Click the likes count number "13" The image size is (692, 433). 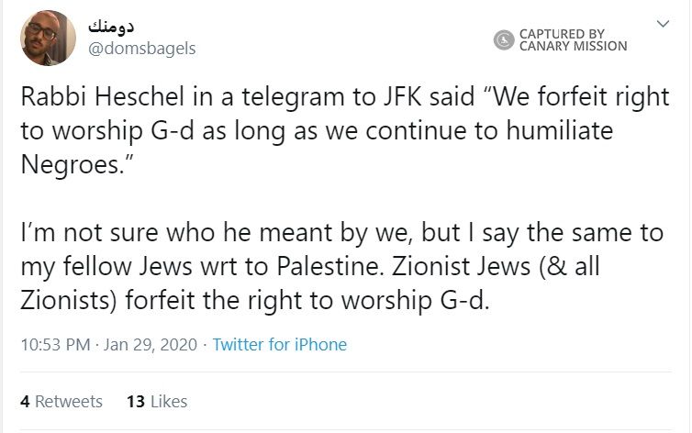pos(136,401)
